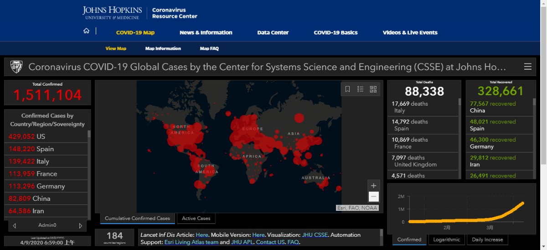The image size is (547, 250).
Task: Select Iran 29,812 recovered entry
Action: click(x=499, y=161)
